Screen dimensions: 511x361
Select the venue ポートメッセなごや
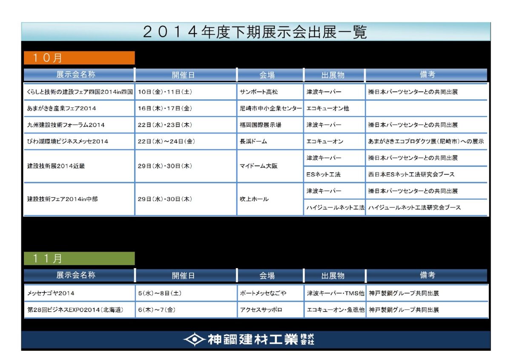pyautogui.click(x=263, y=293)
